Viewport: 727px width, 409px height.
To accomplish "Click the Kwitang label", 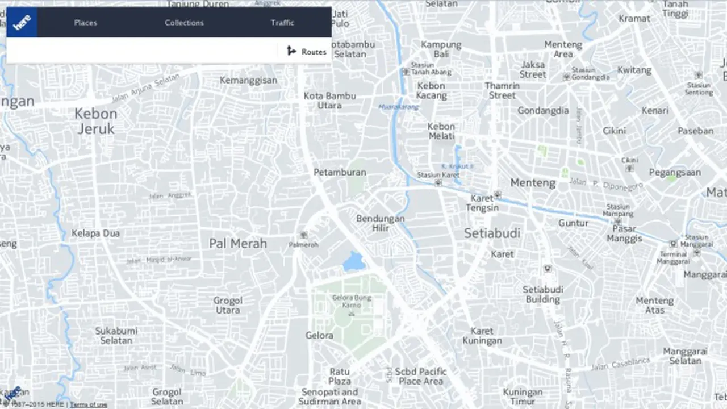I will (634, 70).
